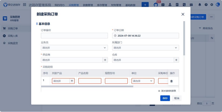Image resolution: width=222 pixels, height=112 pixels.
Task: Click the 取消 button
Action: pos(177,98)
